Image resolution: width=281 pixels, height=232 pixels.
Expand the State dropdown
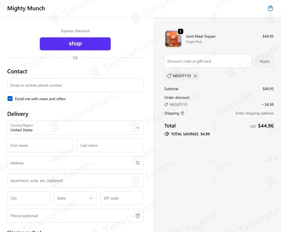click(75, 198)
